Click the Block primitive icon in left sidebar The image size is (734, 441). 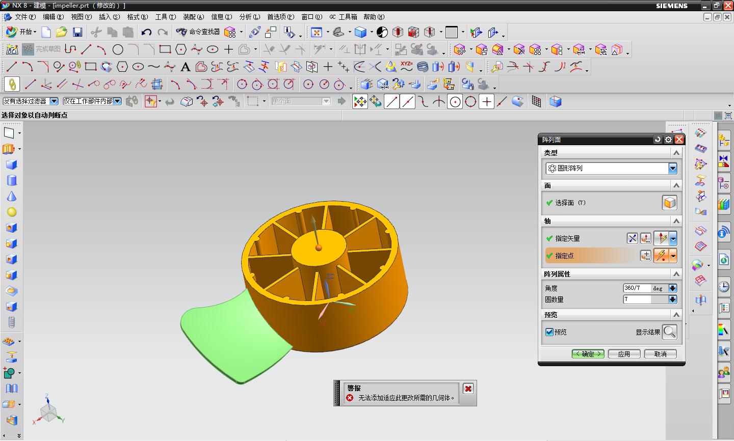(x=11, y=164)
